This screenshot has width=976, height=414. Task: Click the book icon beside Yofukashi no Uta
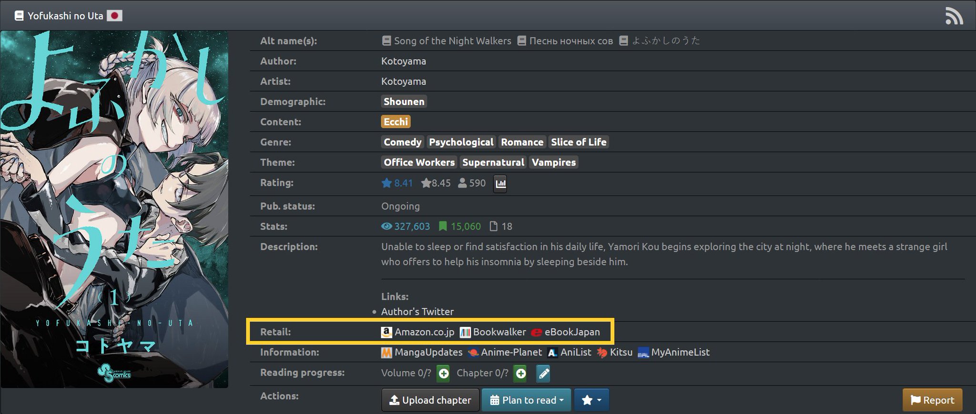[19, 16]
